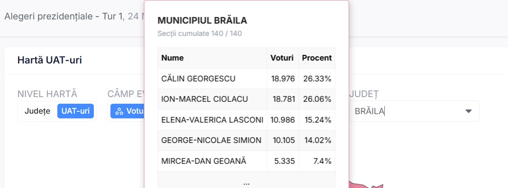Viewport: 508px width, 188px height.
Task: Click the 26.33% percentage cell
Action: tap(317, 79)
